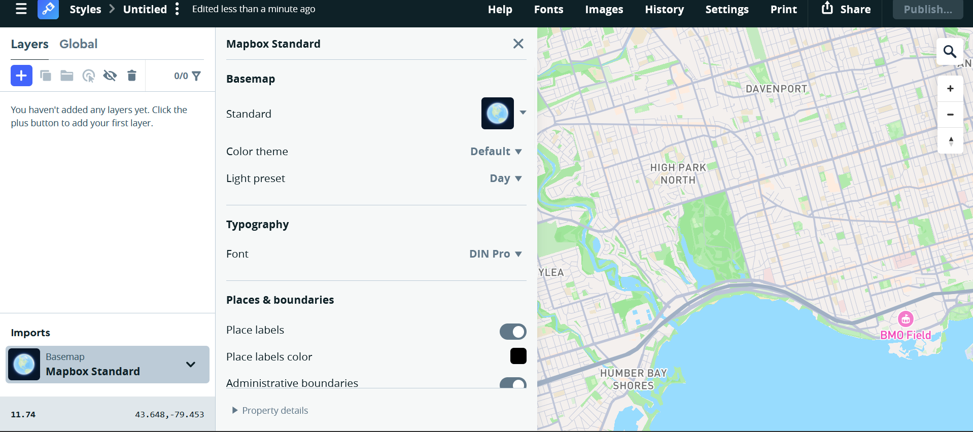Click the zoom level 11.74 value

[23, 414]
